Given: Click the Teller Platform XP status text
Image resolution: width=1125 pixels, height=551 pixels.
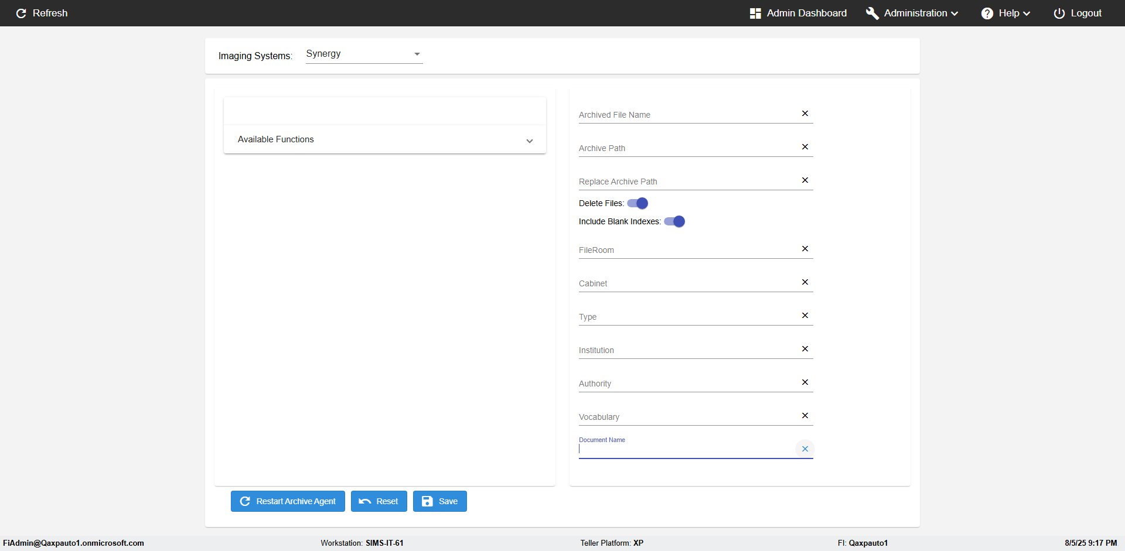Looking at the screenshot, I should (612, 543).
